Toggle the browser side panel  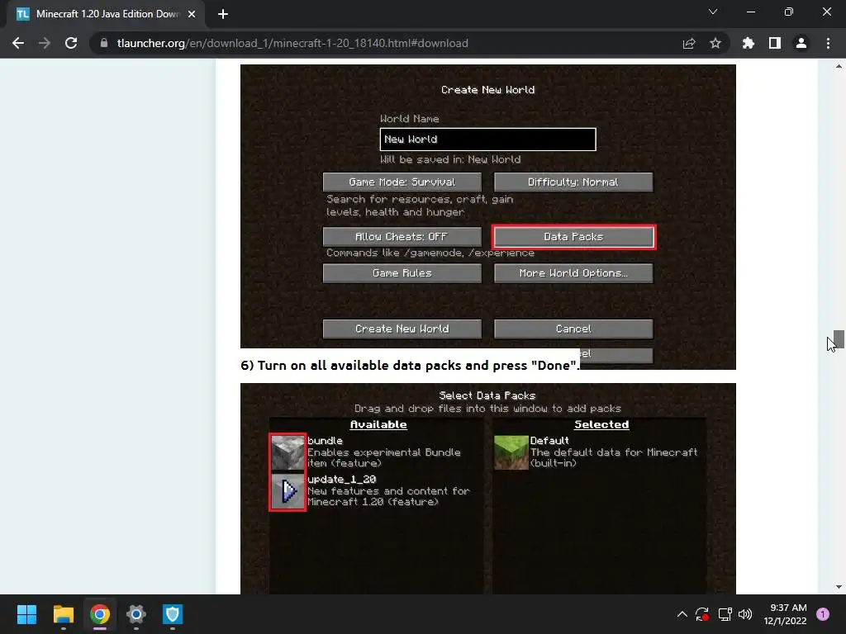click(x=775, y=43)
